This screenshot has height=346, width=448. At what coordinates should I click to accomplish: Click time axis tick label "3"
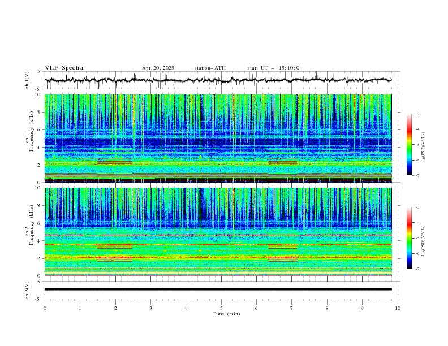pos(150,308)
